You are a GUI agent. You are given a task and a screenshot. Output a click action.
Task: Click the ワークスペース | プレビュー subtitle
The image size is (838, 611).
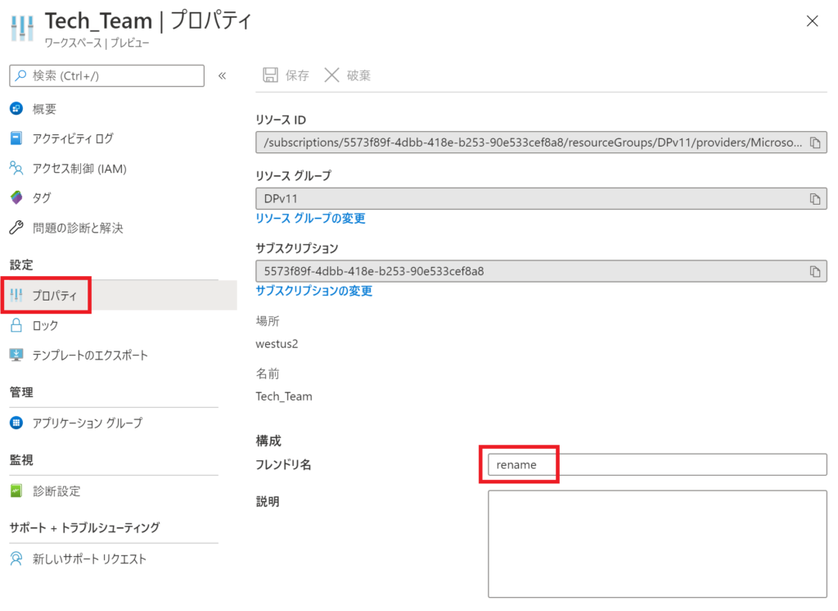point(97,43)
